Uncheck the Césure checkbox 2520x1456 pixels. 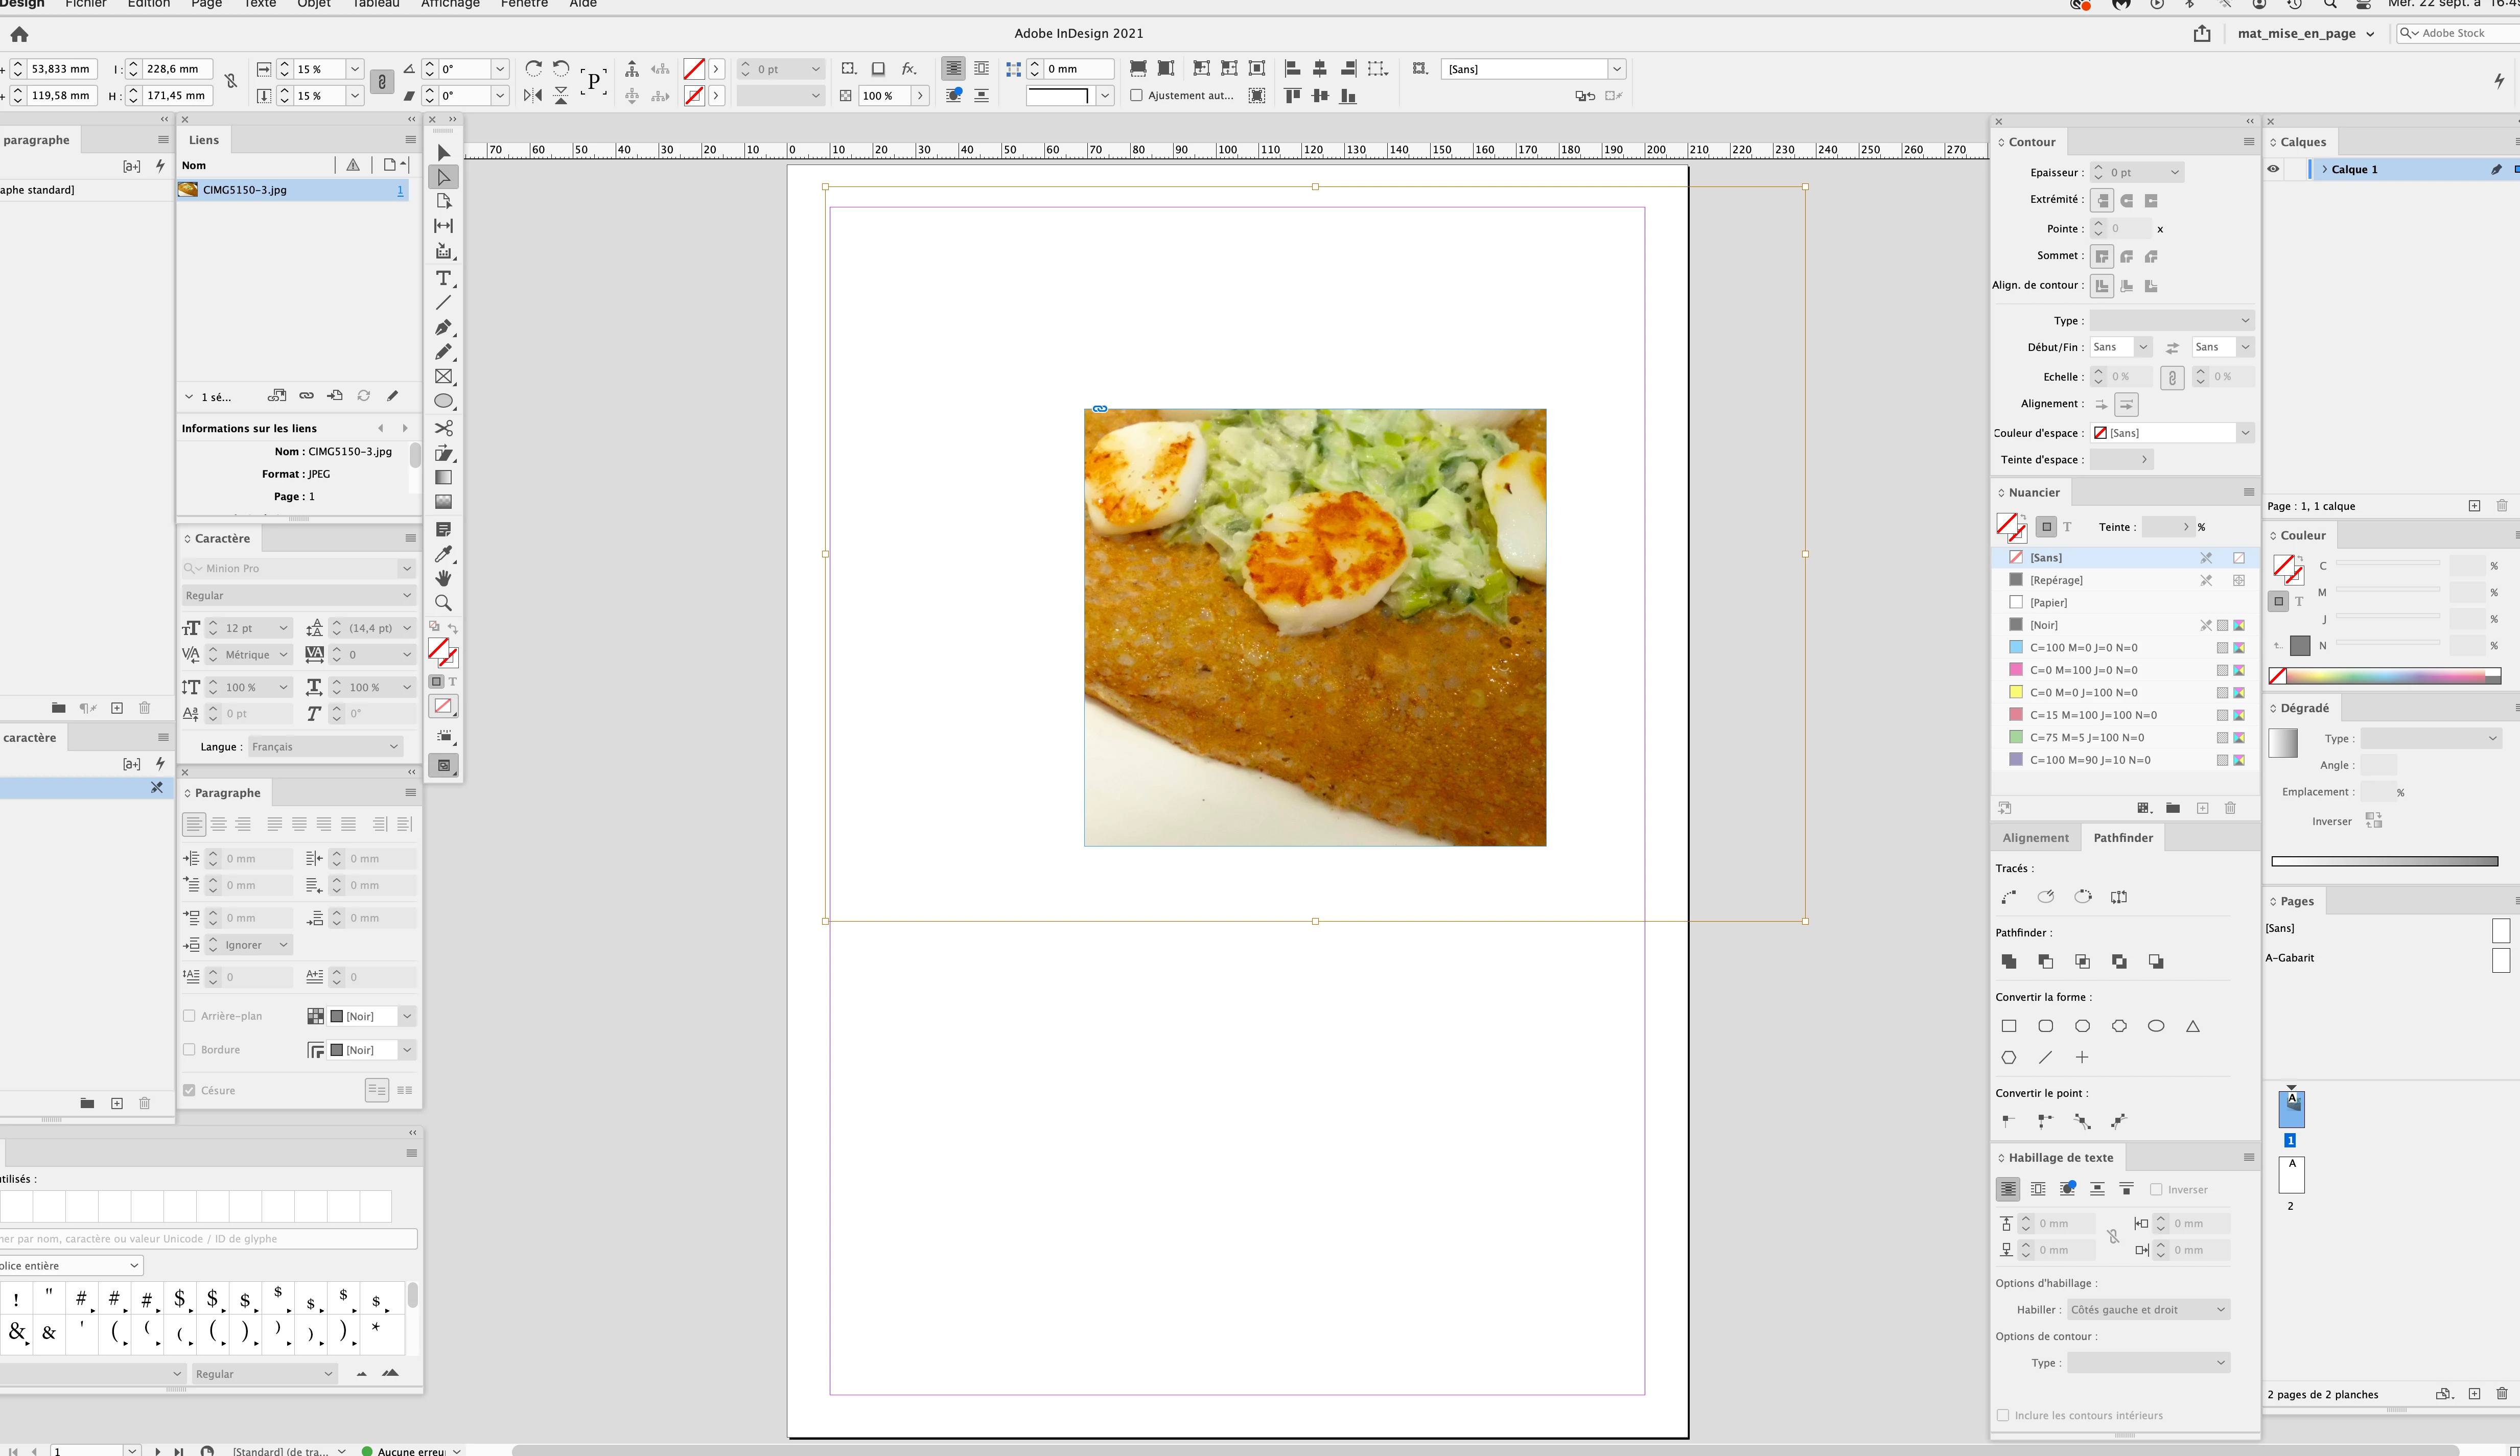pos(189,1091)
